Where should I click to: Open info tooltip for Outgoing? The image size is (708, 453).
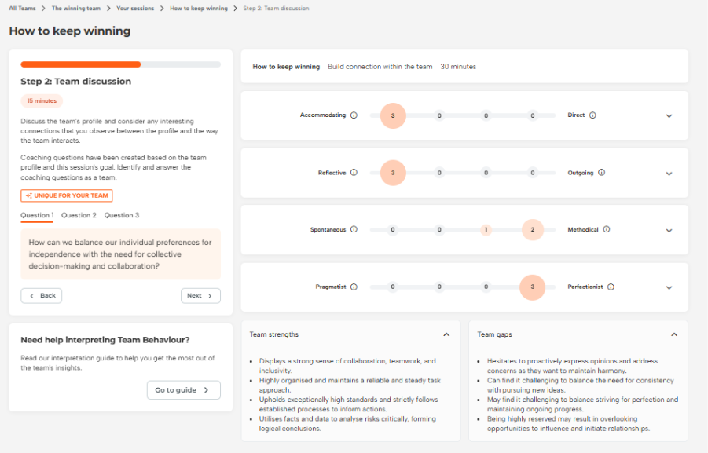[x=601, y=173]
